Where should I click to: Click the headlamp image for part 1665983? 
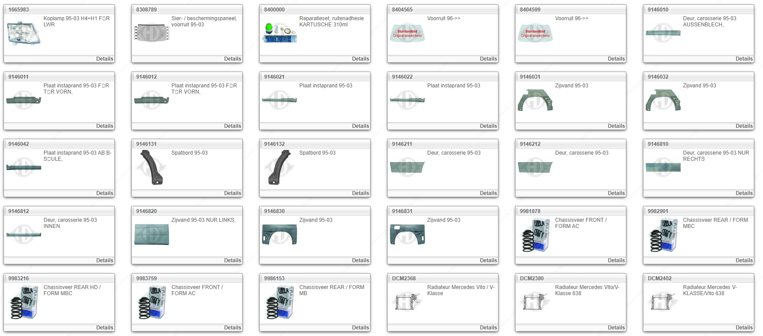point(24,33)
